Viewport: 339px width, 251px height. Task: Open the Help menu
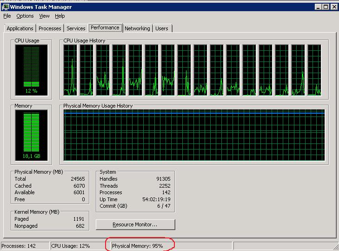tap(60, 16)
